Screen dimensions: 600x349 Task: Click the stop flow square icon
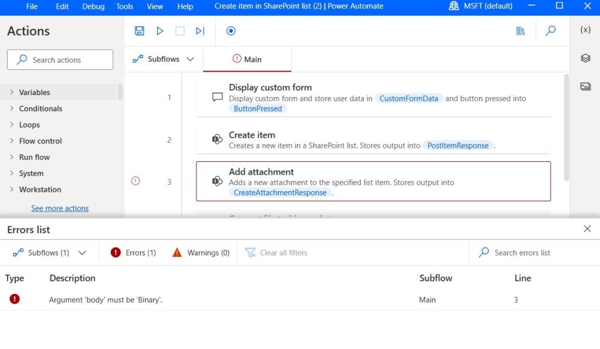coord(180,31)
